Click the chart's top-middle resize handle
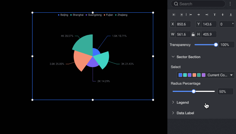Viewport: 236px width, 134px height. click(93, 13)
